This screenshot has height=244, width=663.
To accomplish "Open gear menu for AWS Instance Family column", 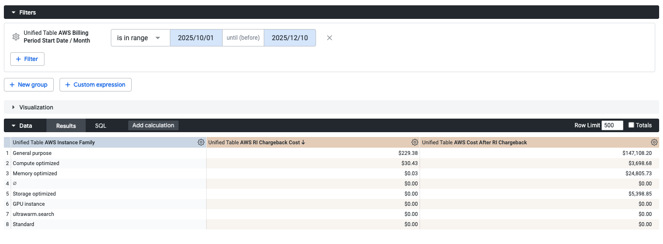I will click(x=201, y=142).
